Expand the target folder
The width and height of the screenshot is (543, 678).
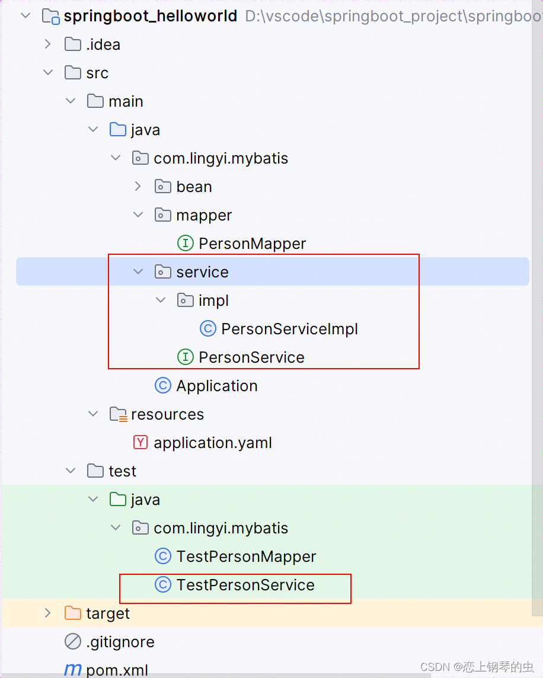[x=48, y=613]
